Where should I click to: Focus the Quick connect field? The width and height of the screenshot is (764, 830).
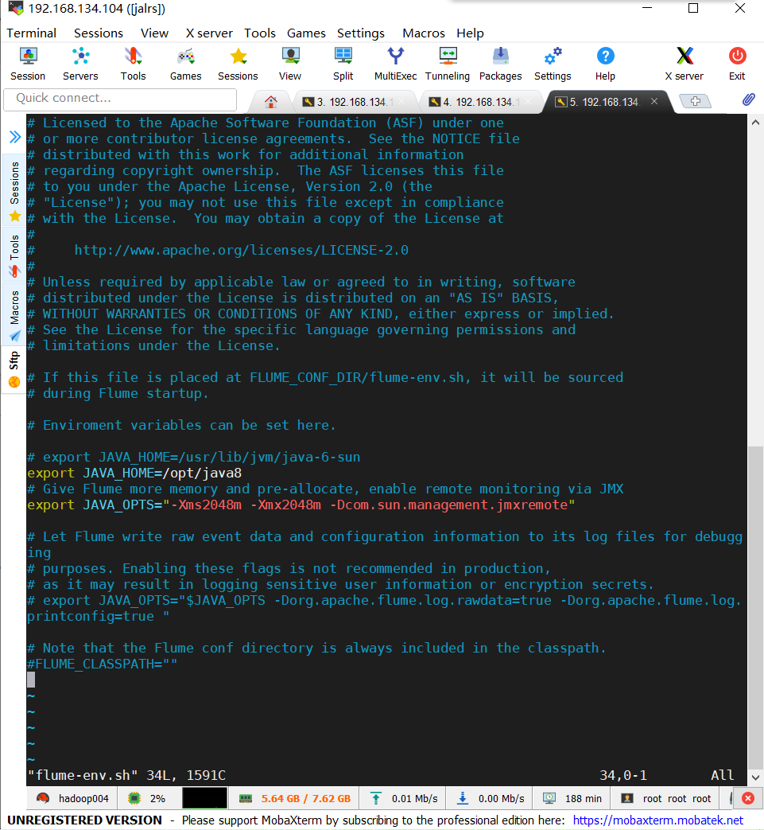pos(120,99)
